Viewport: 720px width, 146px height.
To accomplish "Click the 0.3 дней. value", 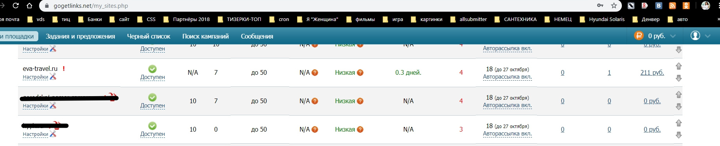I will [x=408, y=72].
